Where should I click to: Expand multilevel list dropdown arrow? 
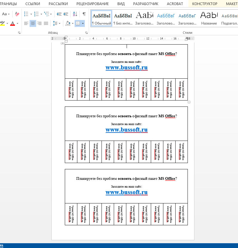point(51,14)
